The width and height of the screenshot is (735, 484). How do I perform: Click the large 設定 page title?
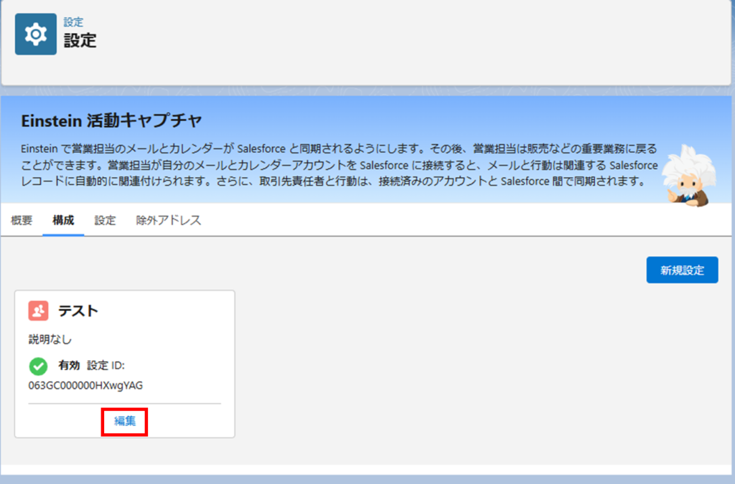[80, 40]
